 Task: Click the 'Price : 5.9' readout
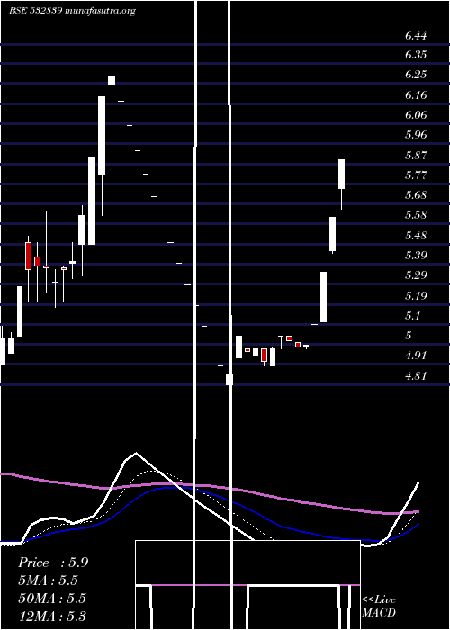coord(53,562)
